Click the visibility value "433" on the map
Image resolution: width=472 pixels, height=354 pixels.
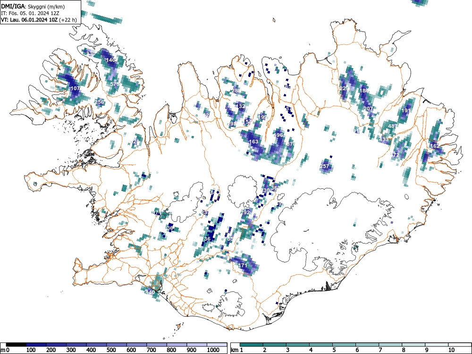pyautogui.click(x=384, y=139)
